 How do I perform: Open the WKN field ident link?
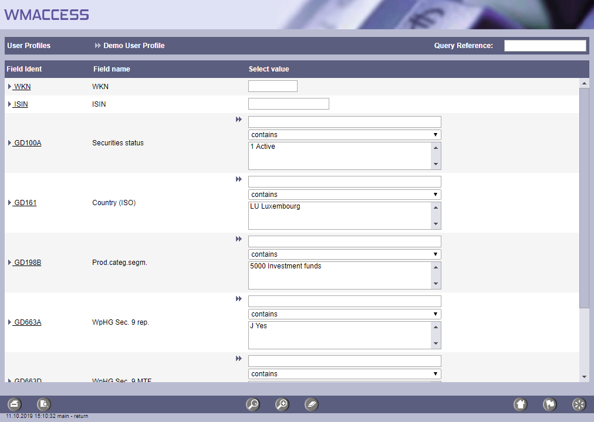[22, 87]
